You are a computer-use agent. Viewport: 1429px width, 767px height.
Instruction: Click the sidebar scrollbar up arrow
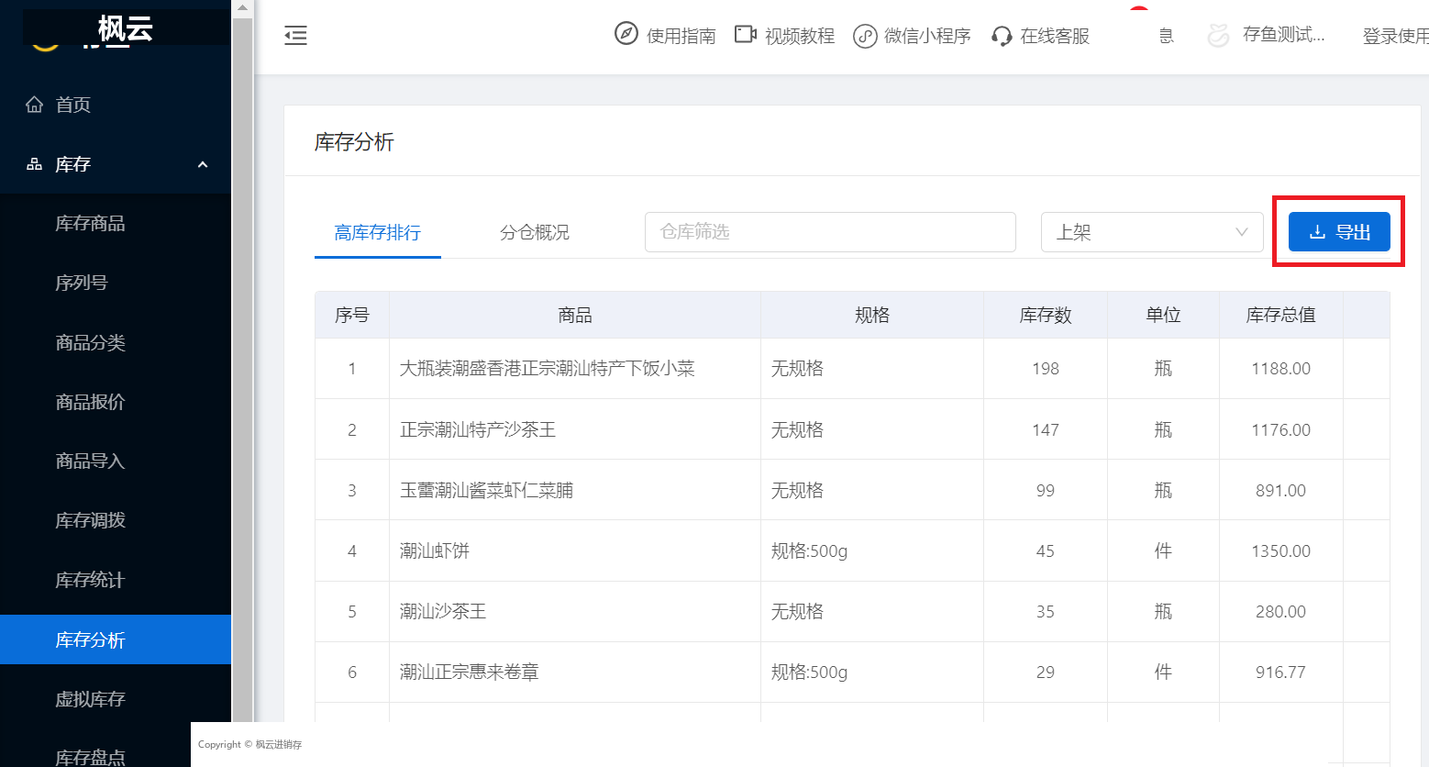click(x=242, y=8)
